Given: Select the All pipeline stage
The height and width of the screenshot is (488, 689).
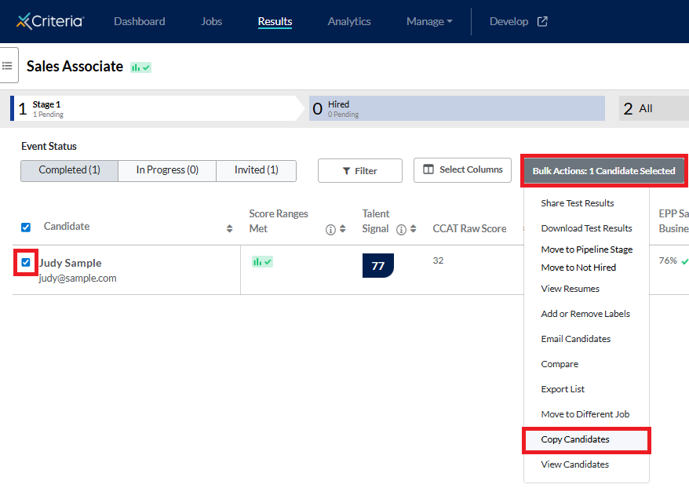Looking at the screenshot, I should click(x=654, y=108).
